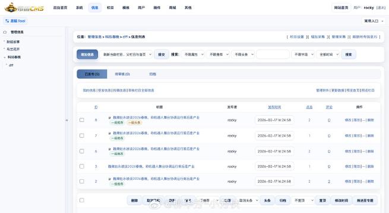
Task: Switch to the 已发布 (5) tab
Action: 92,74
